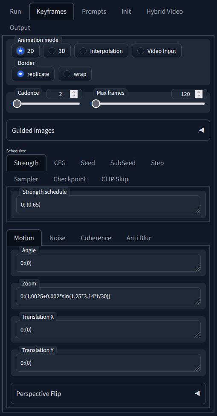Viewport: 217px width, 416px height.
Task: Go to the Output tab
Action: [20, 28]
